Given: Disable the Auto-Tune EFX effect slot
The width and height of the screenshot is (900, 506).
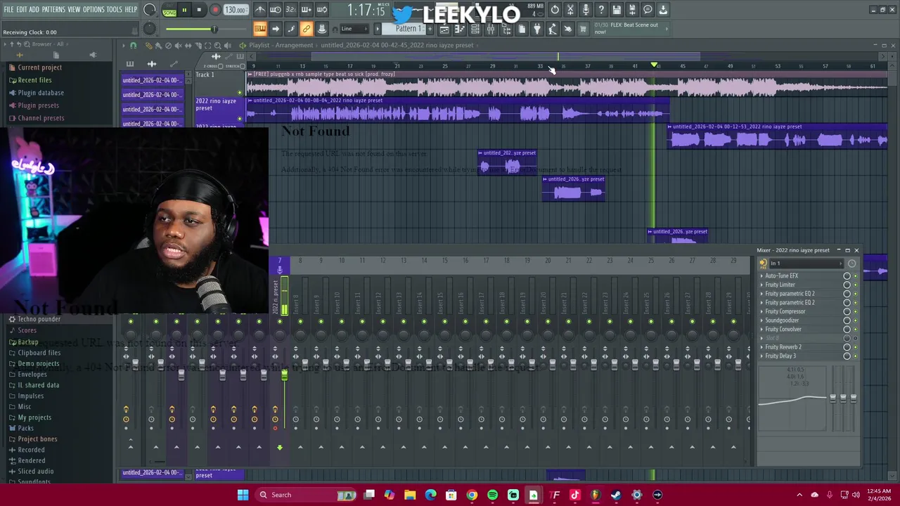Looking at the screenshot, I should pyautogui.click(x=856, y=275).
